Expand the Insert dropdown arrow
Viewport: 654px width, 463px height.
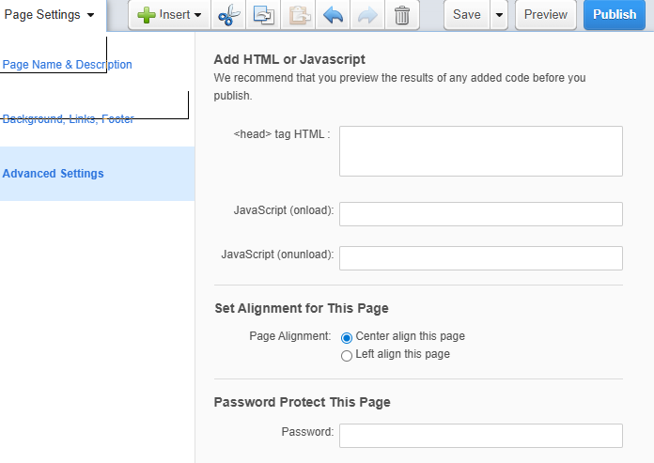click(197, 15)
